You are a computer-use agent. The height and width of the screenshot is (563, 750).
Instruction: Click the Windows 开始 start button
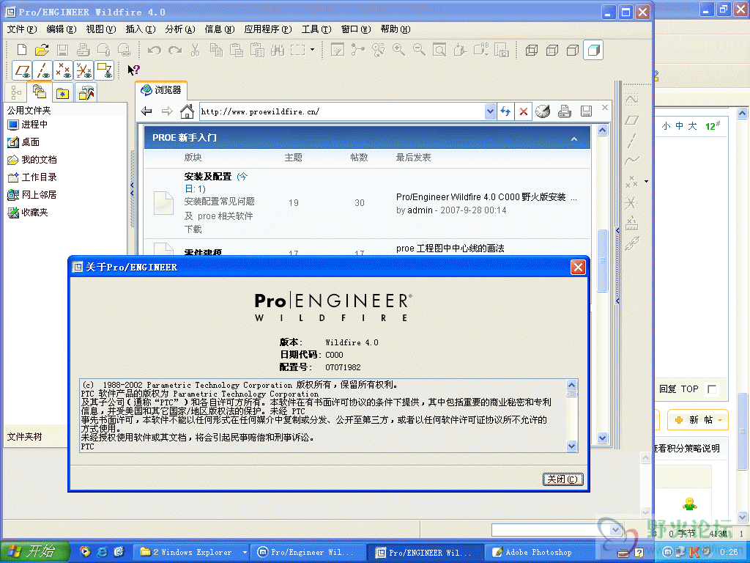click(x=34, y=552)
